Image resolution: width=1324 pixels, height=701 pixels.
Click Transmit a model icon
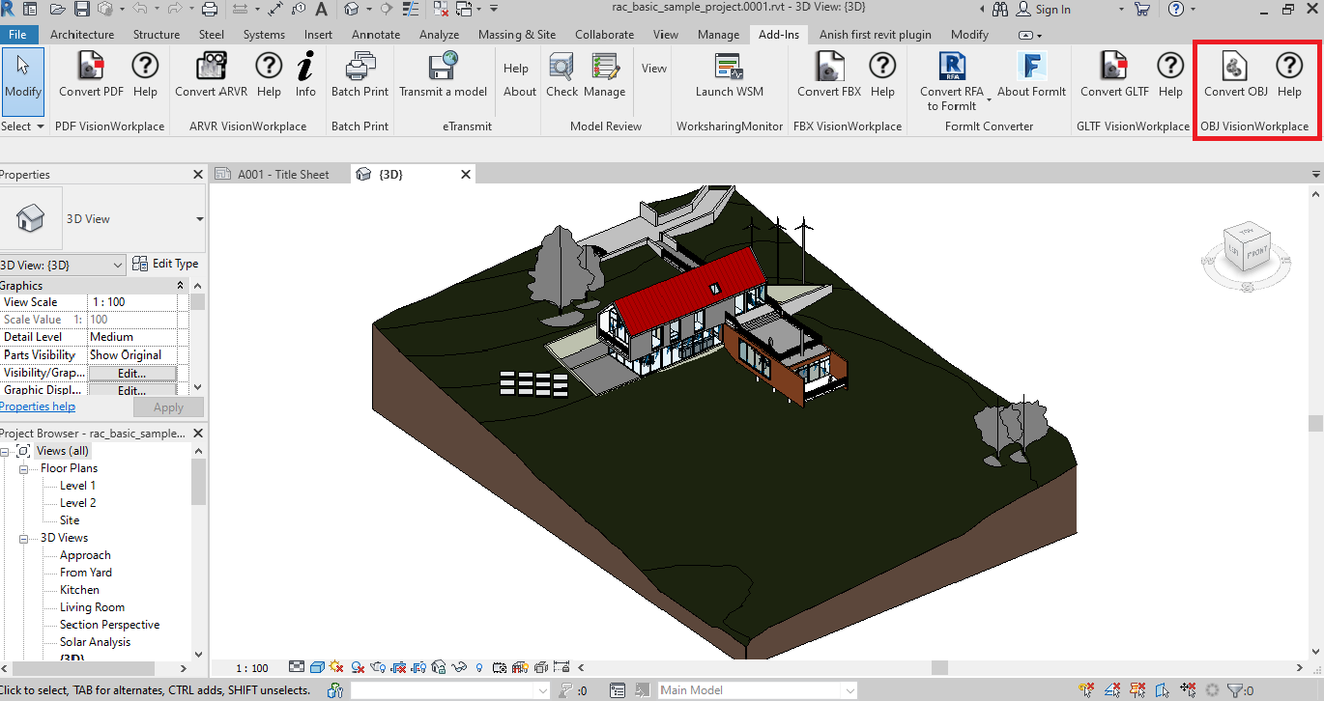443,68
